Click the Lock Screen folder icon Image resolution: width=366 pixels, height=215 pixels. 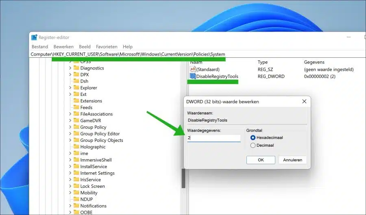[x=76, y=186]
